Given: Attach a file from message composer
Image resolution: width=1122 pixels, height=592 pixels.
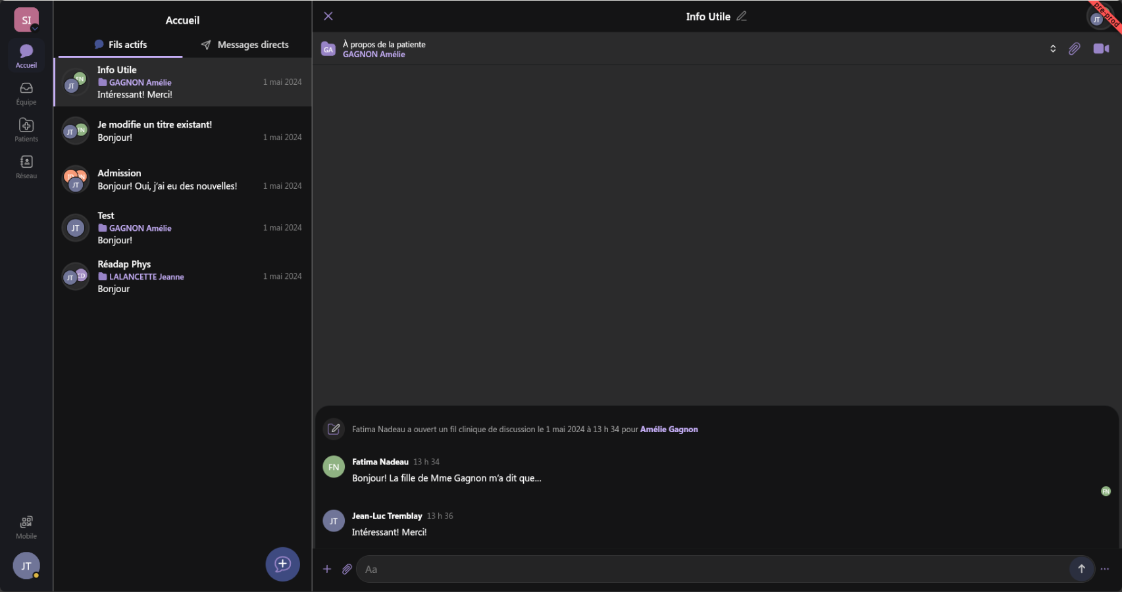Looking at the screenshot, I should (x=347, y=569).
